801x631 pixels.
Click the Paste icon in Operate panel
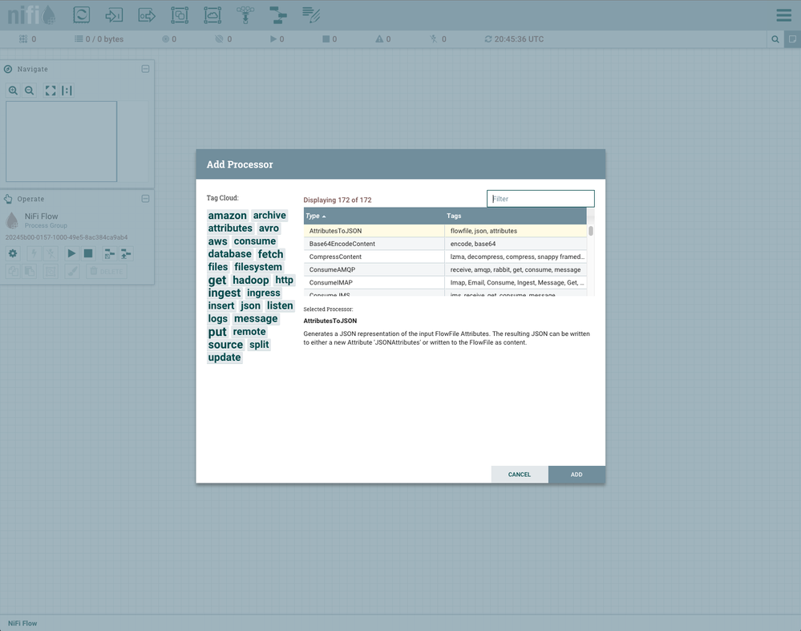click(30, 271)
